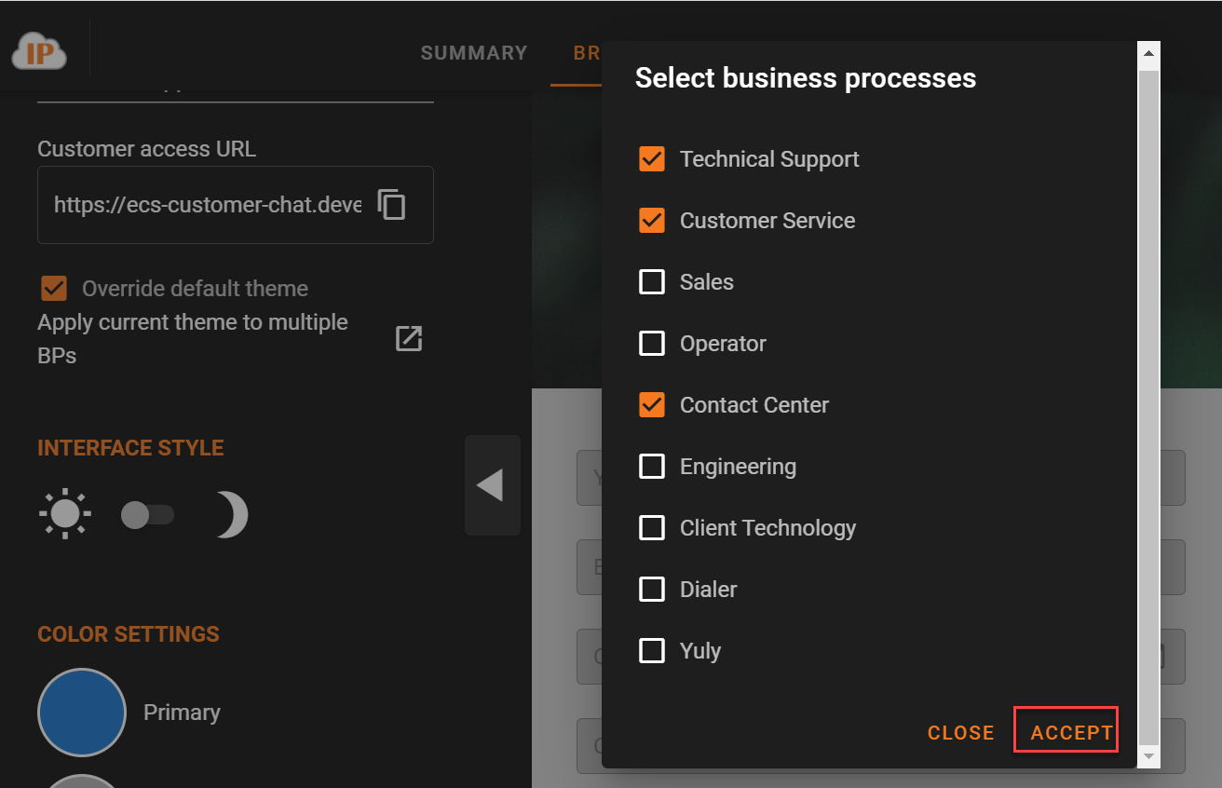Select the Yuly checkbox
This screenshot has height=788, width=1222.
pos(652,651)
